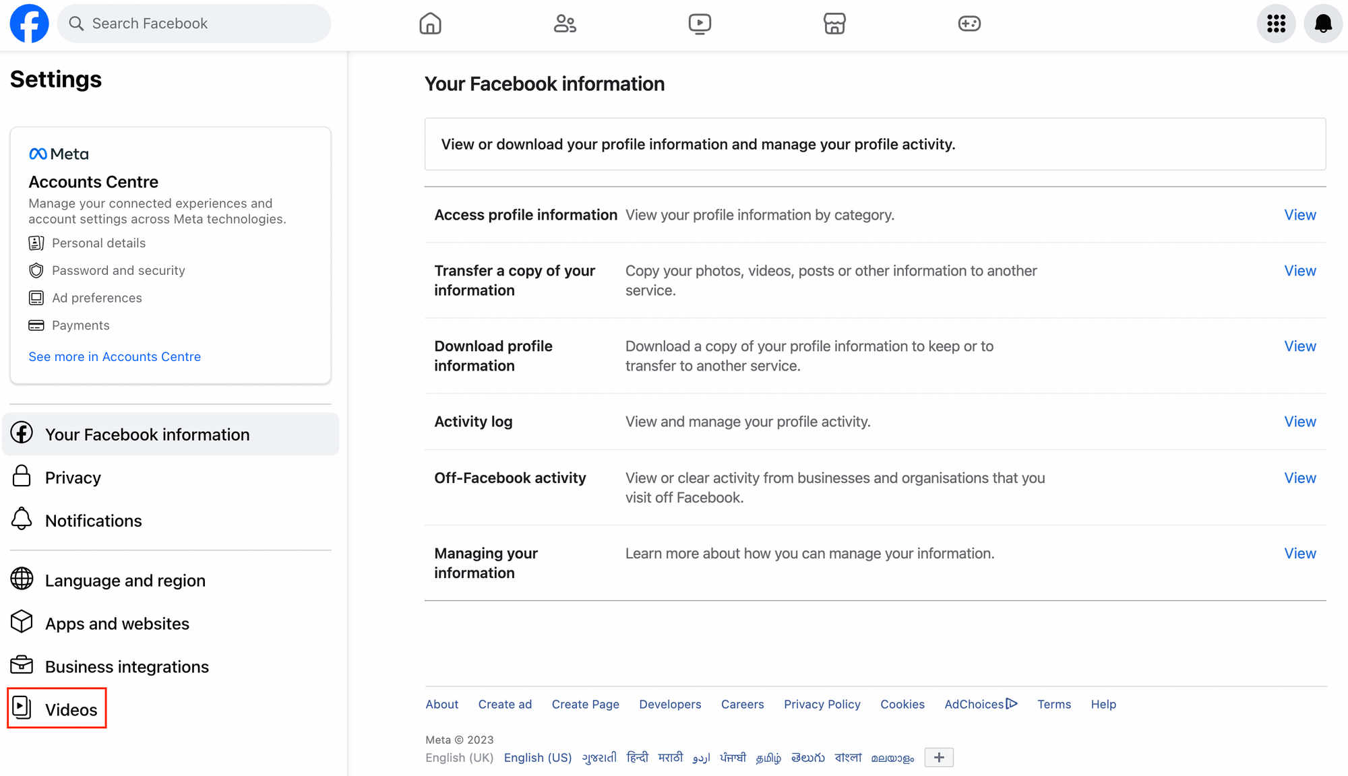
Task: Click in the Search Facebook field
Action: (x=202, y=24)
